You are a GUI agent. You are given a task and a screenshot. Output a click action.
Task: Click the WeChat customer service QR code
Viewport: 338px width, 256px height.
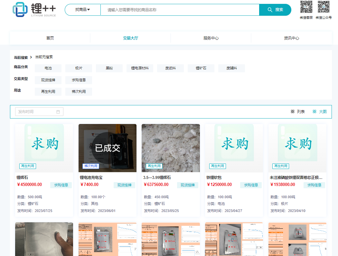click(306, 7)
